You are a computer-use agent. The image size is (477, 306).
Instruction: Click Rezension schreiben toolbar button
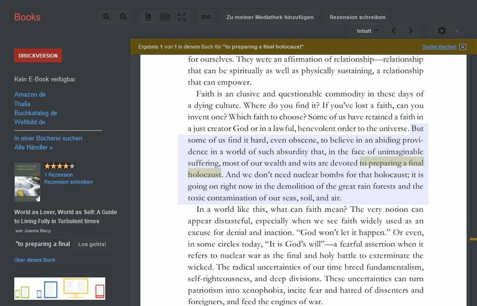coord(358,17)
